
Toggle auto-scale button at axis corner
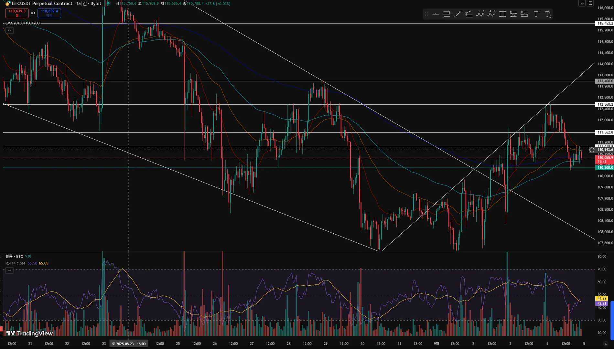point(606,344)
